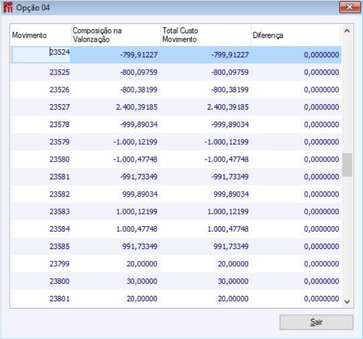Click Composição value 1.000,47748 in row 23584
The width and height of the screenshot is (363, 339).
point(137,229)
